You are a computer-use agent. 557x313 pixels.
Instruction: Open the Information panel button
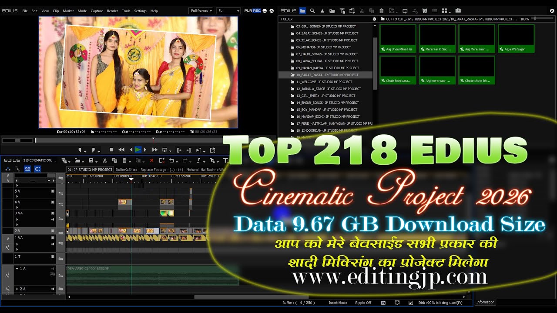click(485, 302)
